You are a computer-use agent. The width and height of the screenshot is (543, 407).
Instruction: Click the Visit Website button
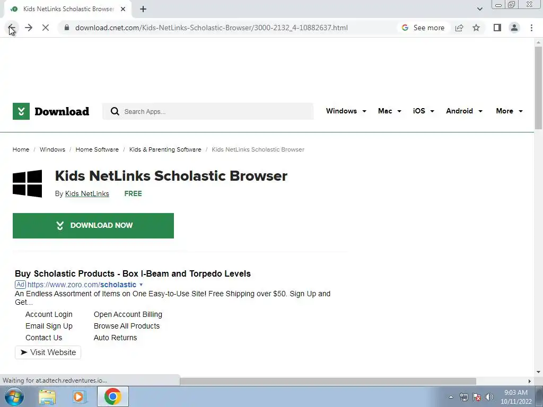48,352
